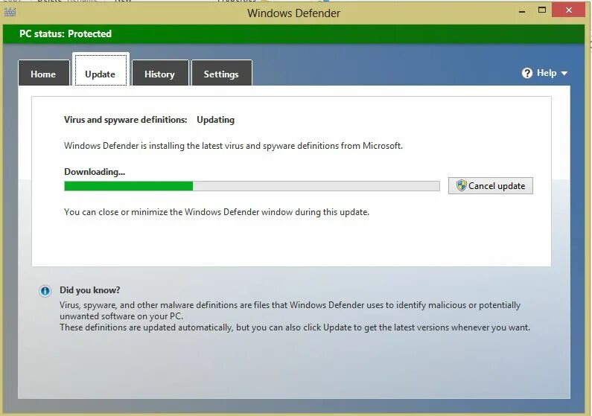Open the Help question mark icon
This screenshot has height=416, width=592.
point(526,73)
